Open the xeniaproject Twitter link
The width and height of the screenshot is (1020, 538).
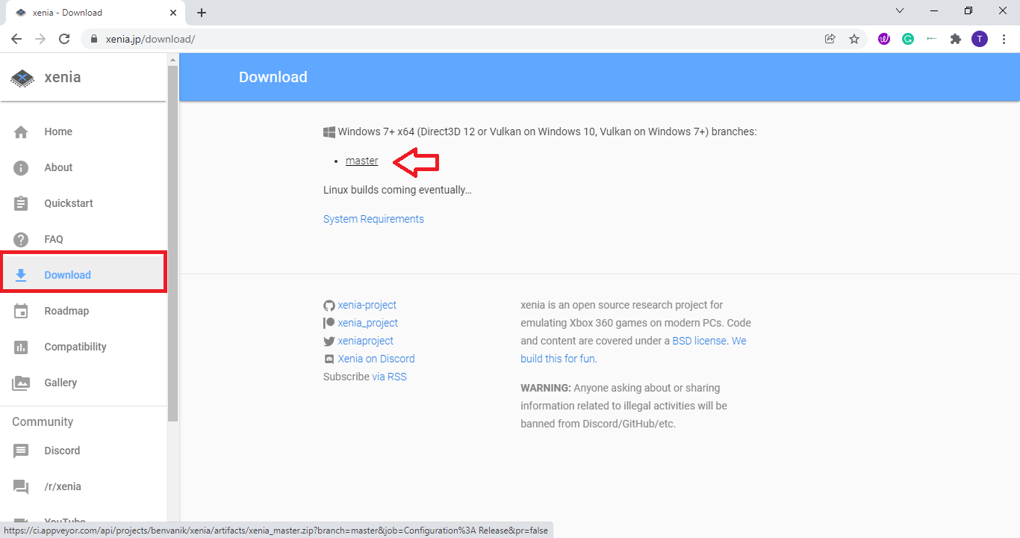coord(365,341)
